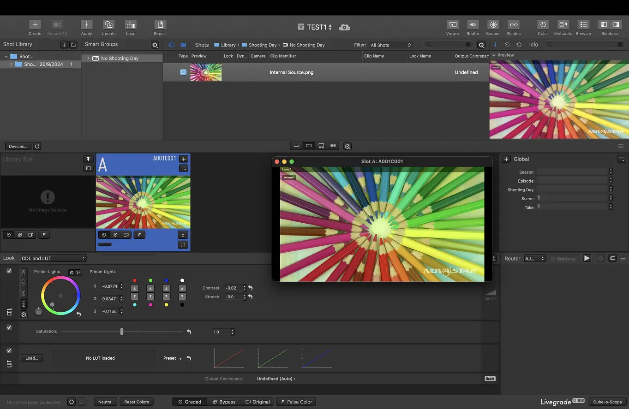Click the Saturation slider handle

click(x=122, y=332)
